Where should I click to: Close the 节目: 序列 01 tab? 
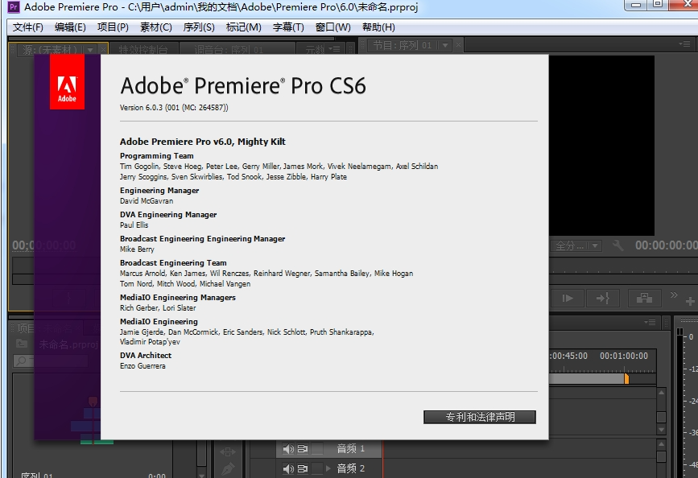(458, 45)
